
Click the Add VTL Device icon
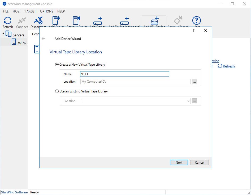pyautogui.click(x=154, y=21)
